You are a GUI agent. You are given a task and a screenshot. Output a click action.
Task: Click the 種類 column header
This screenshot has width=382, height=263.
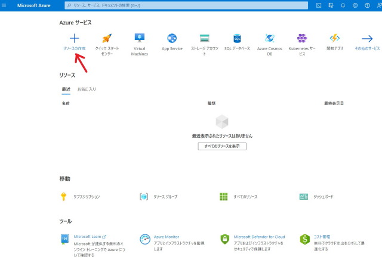coord(211,103)
